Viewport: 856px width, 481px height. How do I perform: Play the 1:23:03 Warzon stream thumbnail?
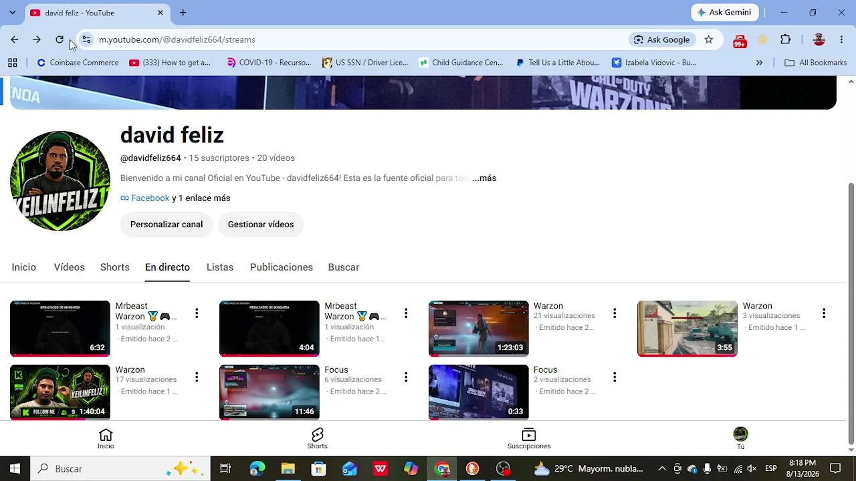[x=479, y=329]
